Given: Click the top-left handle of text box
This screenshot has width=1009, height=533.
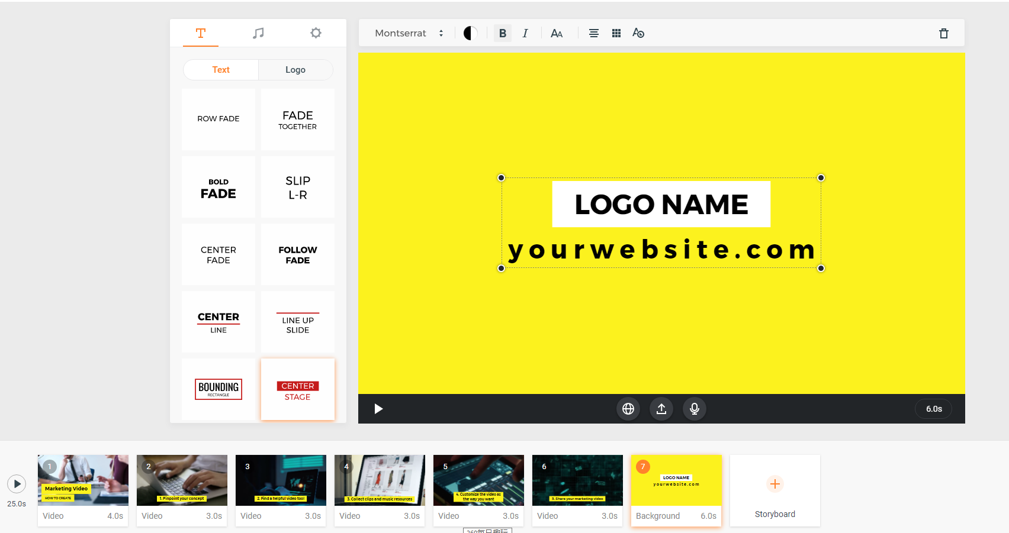Looking at the screenshot, I should click(502, 177).
